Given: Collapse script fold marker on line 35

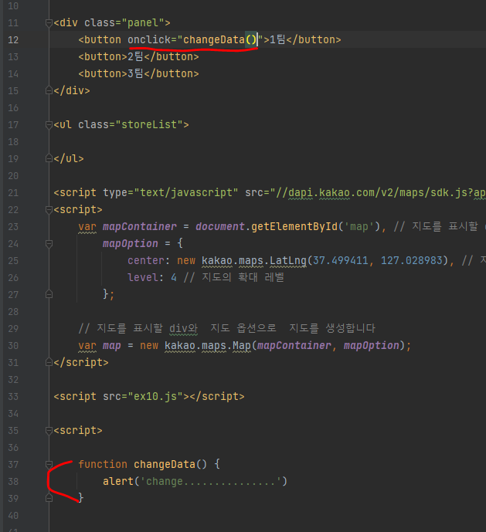Looking at the screenshot, I should click(49, 431).
